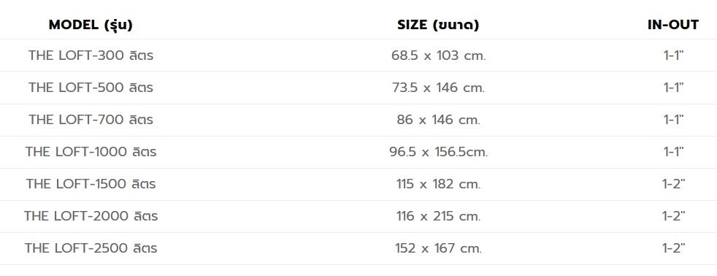Select THE LOFT-300 ลิตร model cell

click(x=91, y=55)
